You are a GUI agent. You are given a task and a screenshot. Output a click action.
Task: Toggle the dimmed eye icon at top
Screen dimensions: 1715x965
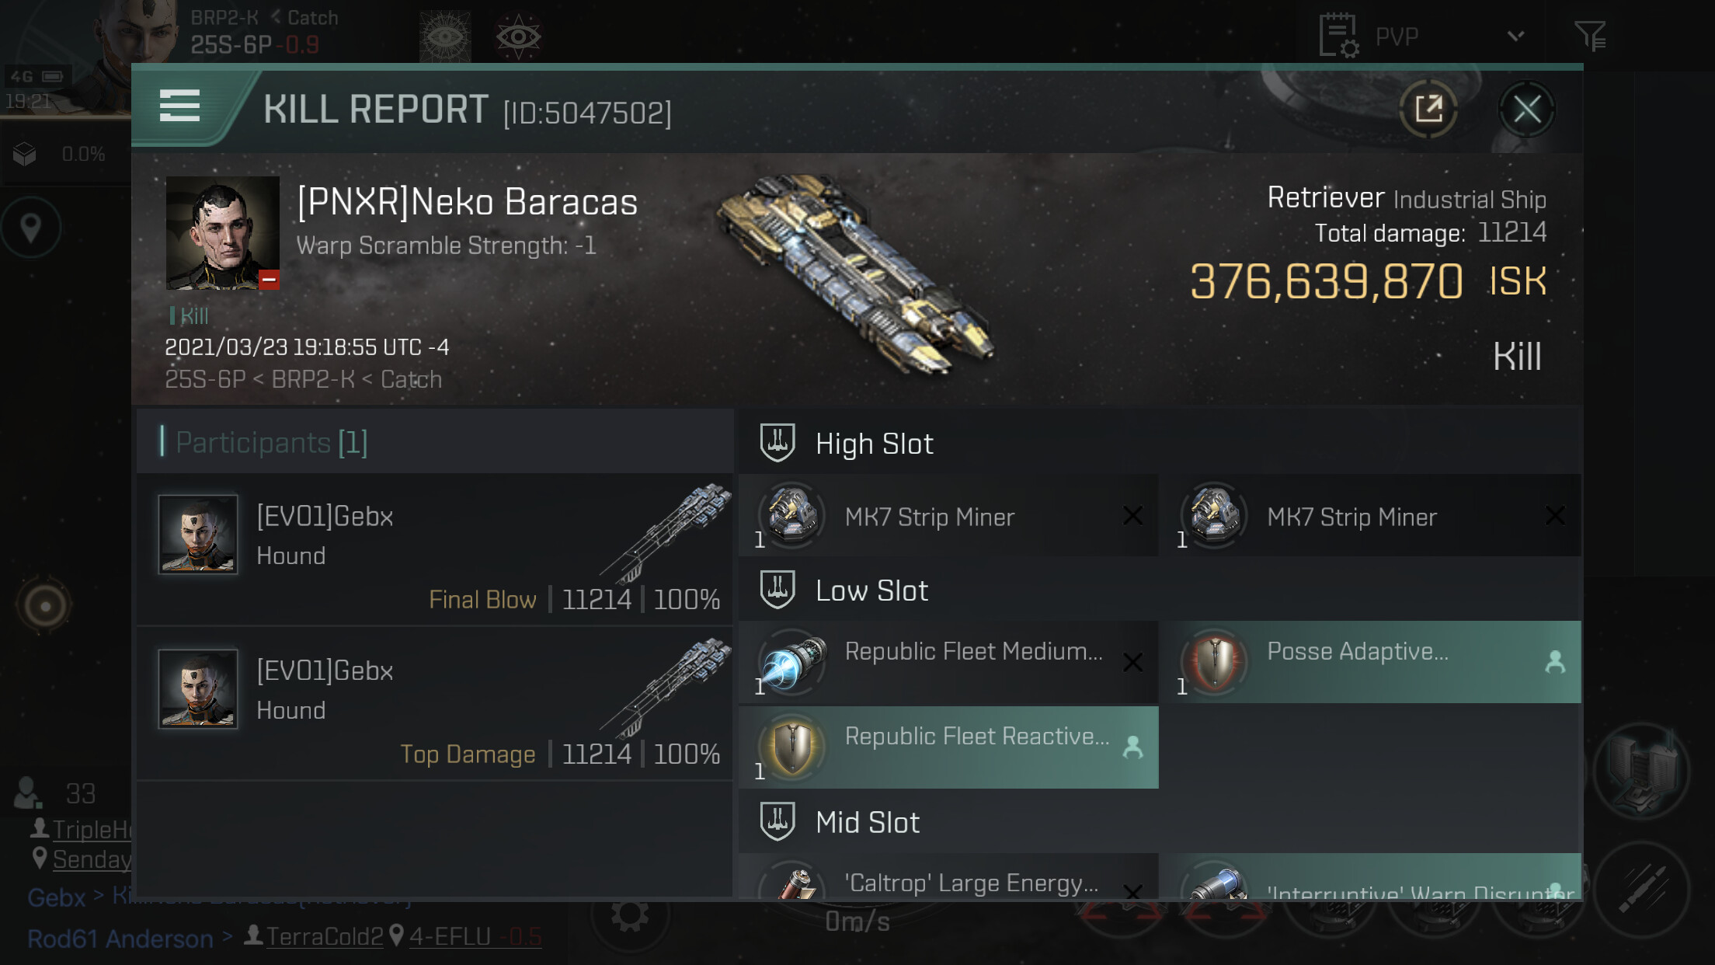445,37
